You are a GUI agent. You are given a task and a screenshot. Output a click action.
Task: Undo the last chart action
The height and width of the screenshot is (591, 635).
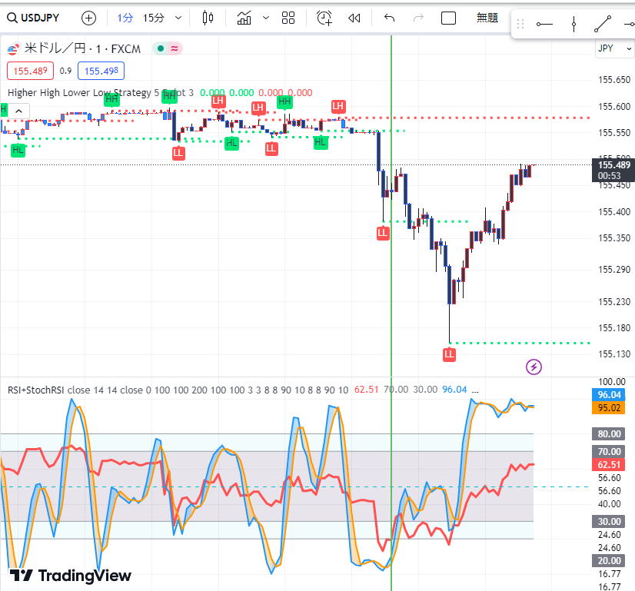pyautogui.click(x=389, y=18)
